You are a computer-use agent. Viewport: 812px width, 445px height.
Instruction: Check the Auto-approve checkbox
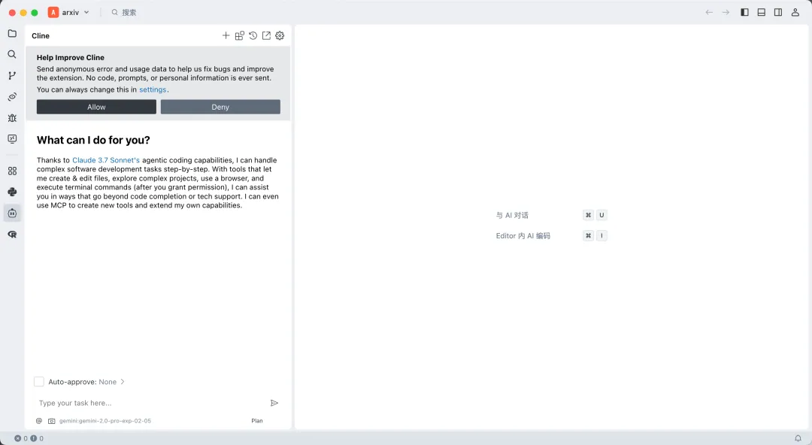click(x=39, y=382)
